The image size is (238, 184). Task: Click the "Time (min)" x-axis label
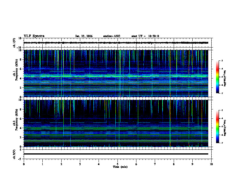[120, 167]
